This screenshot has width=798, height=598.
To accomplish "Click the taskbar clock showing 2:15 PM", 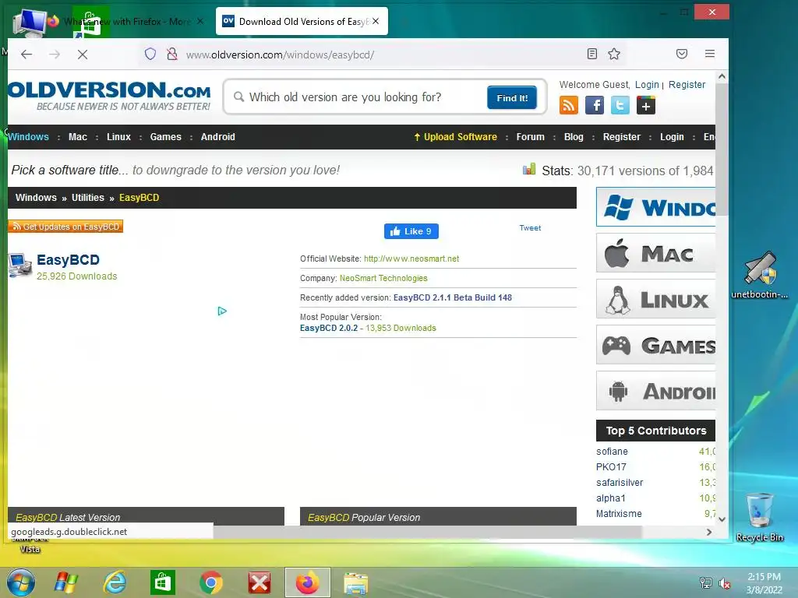I will [764, 583].
